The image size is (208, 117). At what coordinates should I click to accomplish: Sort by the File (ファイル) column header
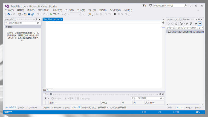(111, 103)
